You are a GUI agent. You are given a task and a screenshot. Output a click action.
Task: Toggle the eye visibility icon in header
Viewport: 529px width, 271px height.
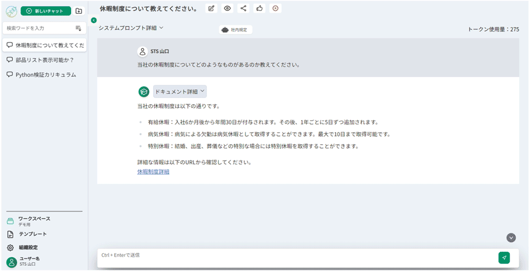point(227,8)
